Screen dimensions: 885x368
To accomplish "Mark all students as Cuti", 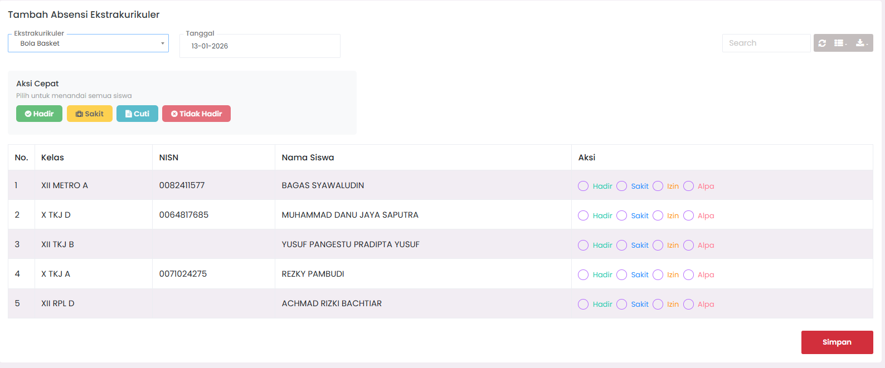I will click(x=137, y=114).
